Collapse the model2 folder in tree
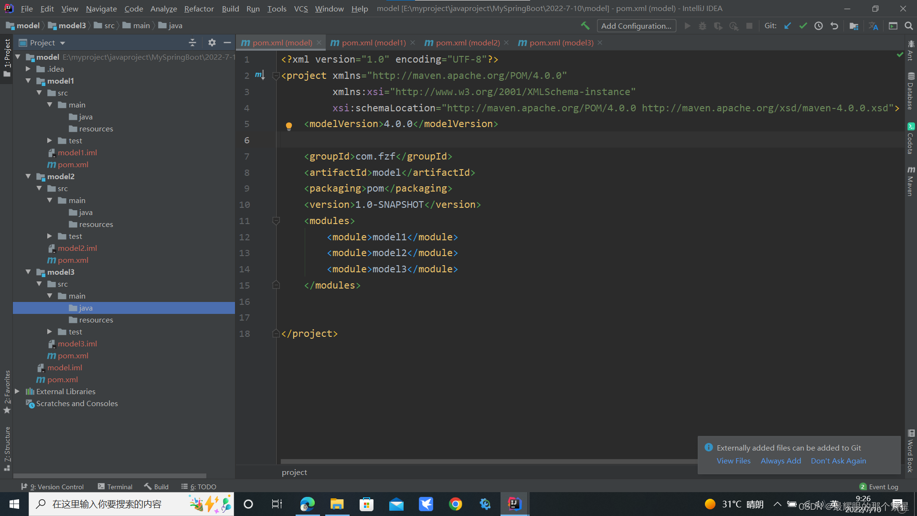Image resolution: width=917 pixels, height=516 pixels. (x=28, y=176)
